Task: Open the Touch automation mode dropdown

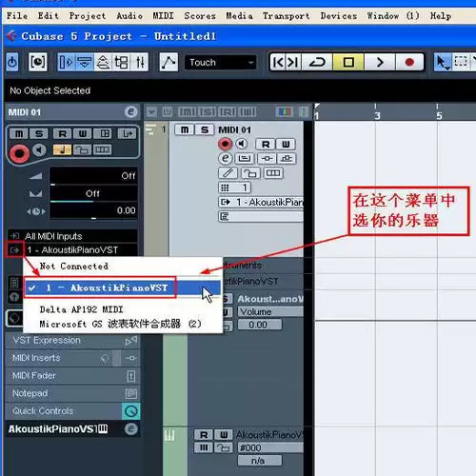Action: [221, 63]
